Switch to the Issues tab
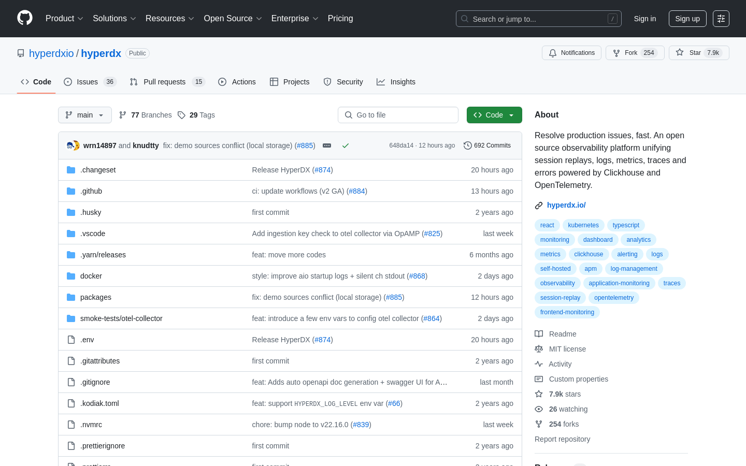The width and height of the screenshot is (746, 466). 90,82
